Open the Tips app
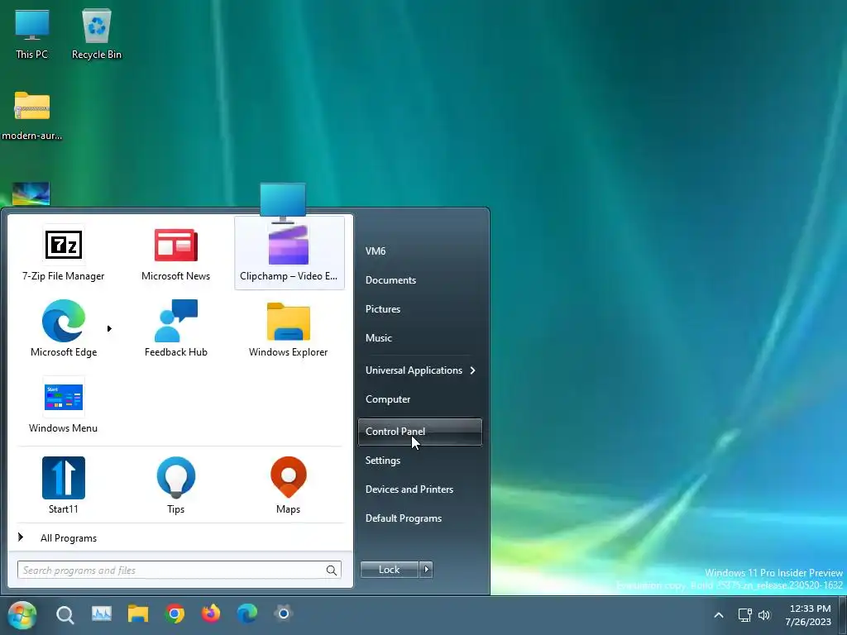This screenshot has width=847, height=635. pyautogui.click(x=175, y=485)
